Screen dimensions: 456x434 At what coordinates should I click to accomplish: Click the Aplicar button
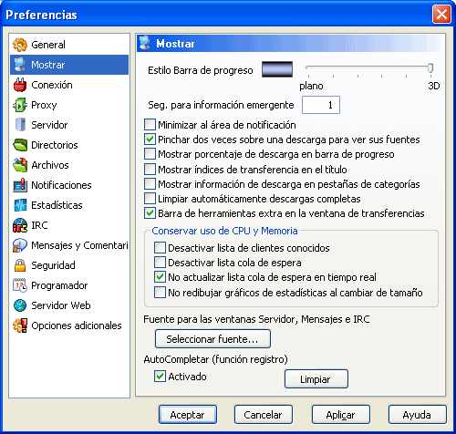tap(341, 415)
